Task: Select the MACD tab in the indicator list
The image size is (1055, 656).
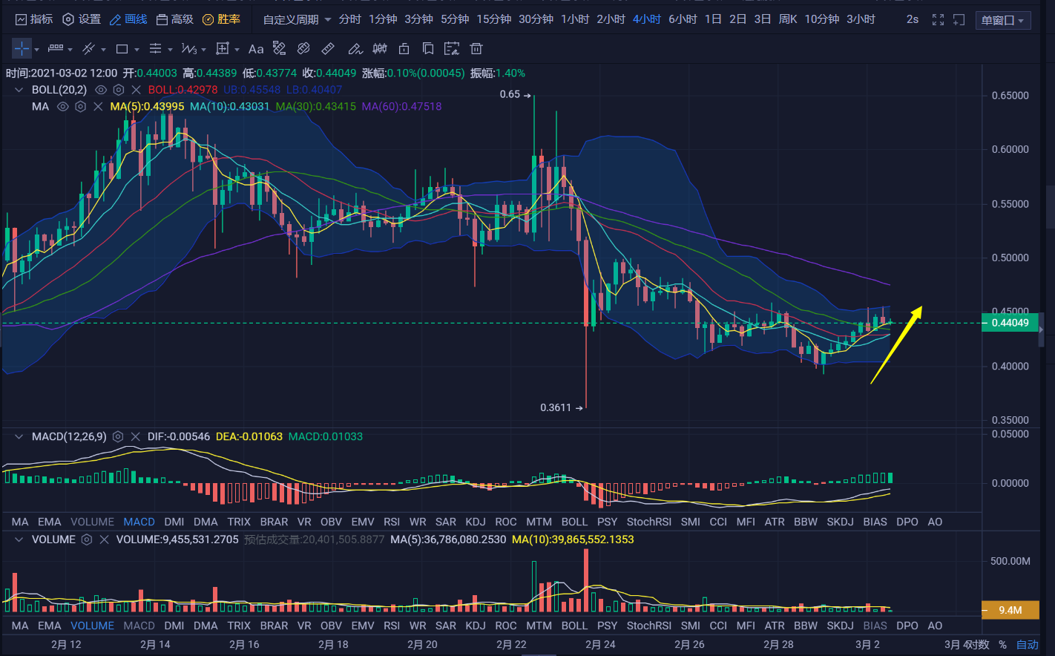Action: (x=139, y=522)
